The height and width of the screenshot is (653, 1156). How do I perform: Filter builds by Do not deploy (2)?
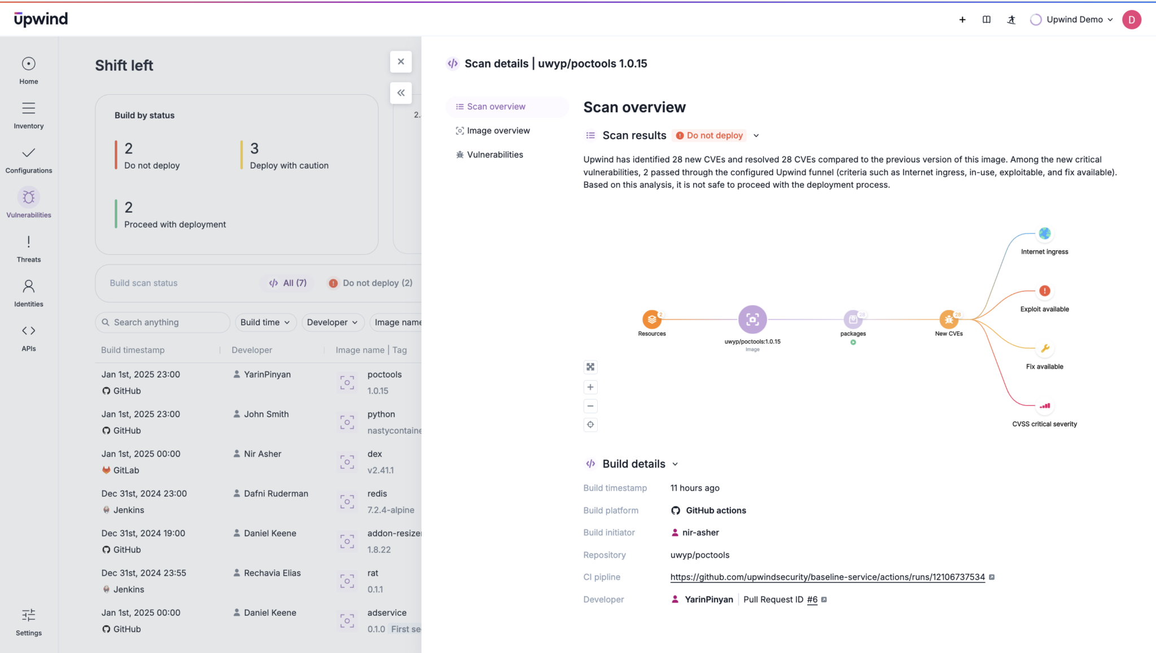click(x=371, y=283)
